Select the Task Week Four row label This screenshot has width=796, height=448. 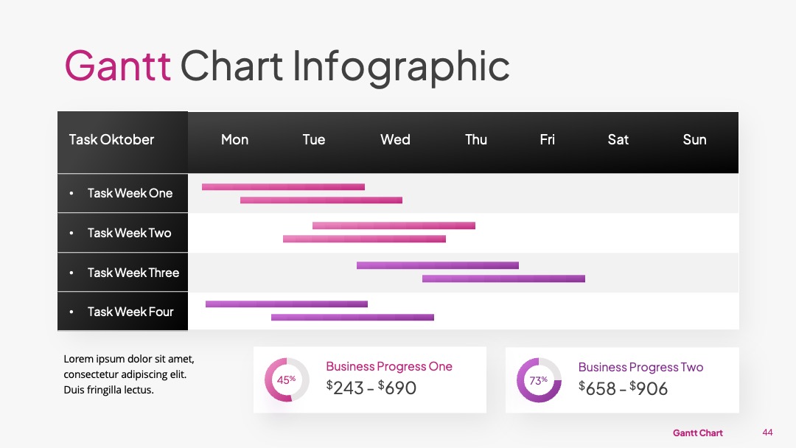point(122,312)
